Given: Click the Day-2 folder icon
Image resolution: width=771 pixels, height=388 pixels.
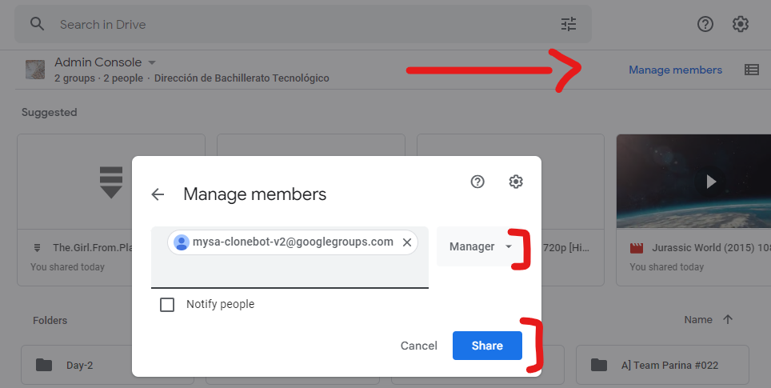Looking at the screenshot, I should [44, 365].
